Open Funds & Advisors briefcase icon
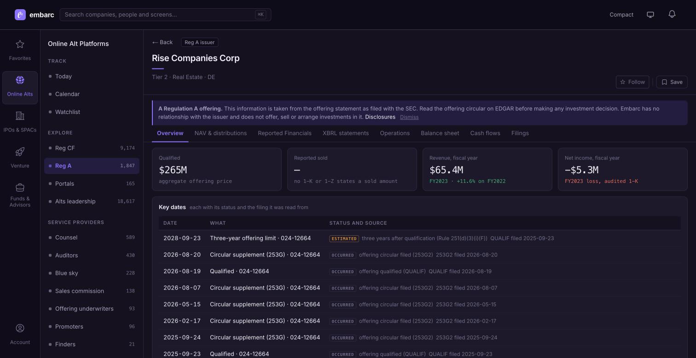The height and width of the screenshot is (358, 696). pyautogui.click(x=20, y=188)
